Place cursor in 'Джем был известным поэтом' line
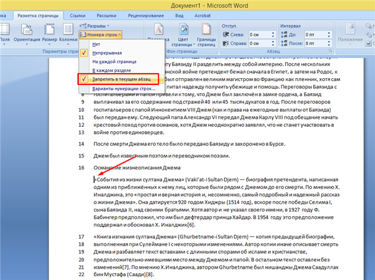 tap(161, 156)
